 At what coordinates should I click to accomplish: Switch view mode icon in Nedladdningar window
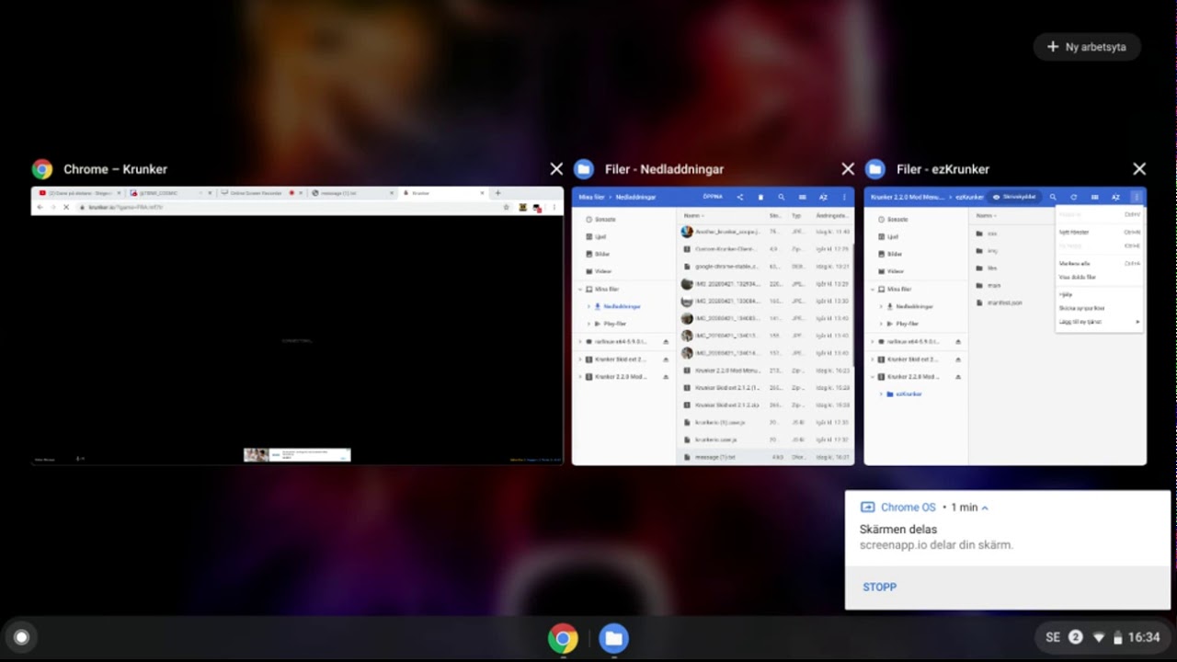tap(803, 197)
